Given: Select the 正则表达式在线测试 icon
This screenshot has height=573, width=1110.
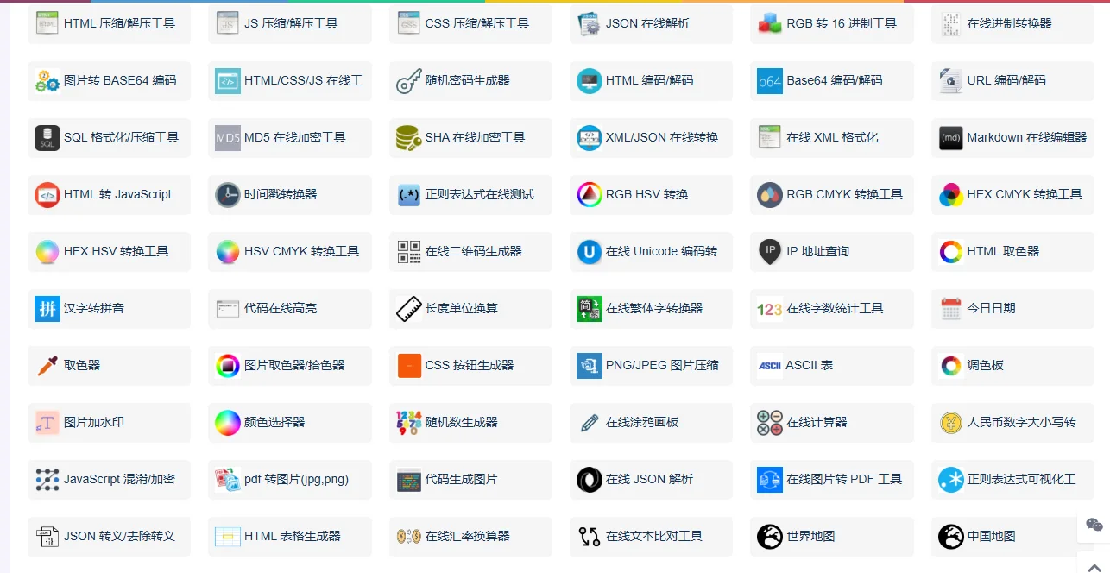Looking at the screenshot, I should (407, 194).
